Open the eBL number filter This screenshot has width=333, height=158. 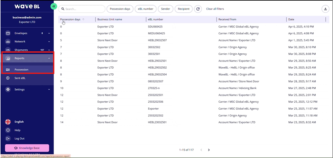tap(145, 9)
